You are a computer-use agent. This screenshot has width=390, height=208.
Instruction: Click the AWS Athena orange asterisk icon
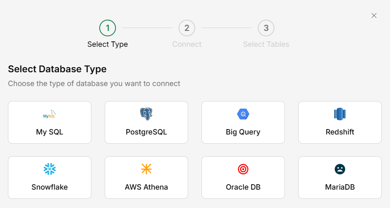[146, 169]
